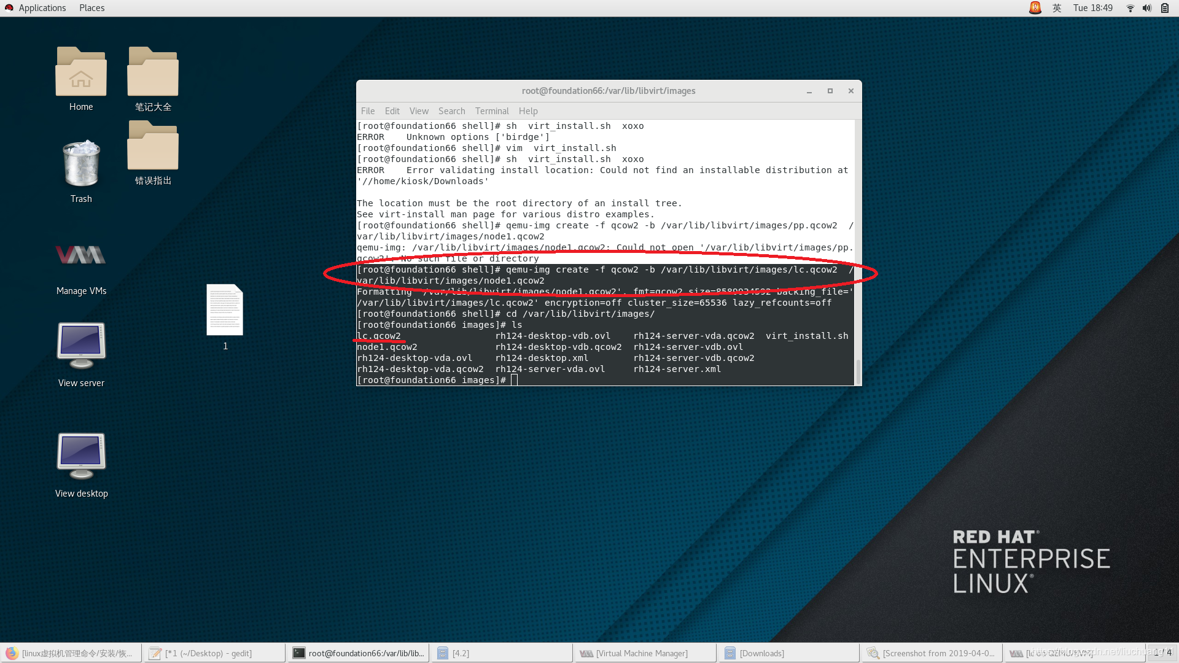Screen dimensions: 1179x663
Task: Switch to root@foundation66 terminal taskbar item
Action: [359, 653]
